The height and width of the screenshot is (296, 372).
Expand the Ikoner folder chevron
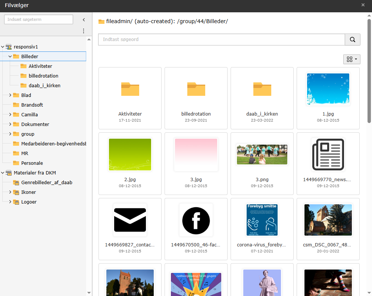10,192
